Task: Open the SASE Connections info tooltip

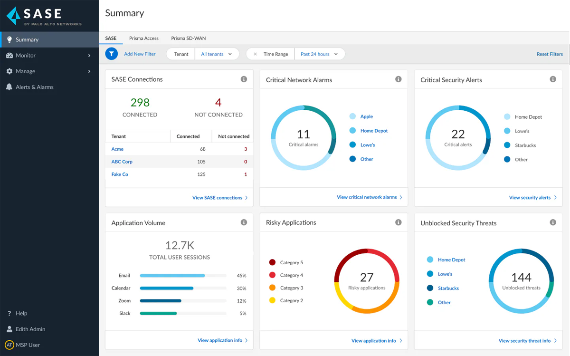Action: point(244,79)
